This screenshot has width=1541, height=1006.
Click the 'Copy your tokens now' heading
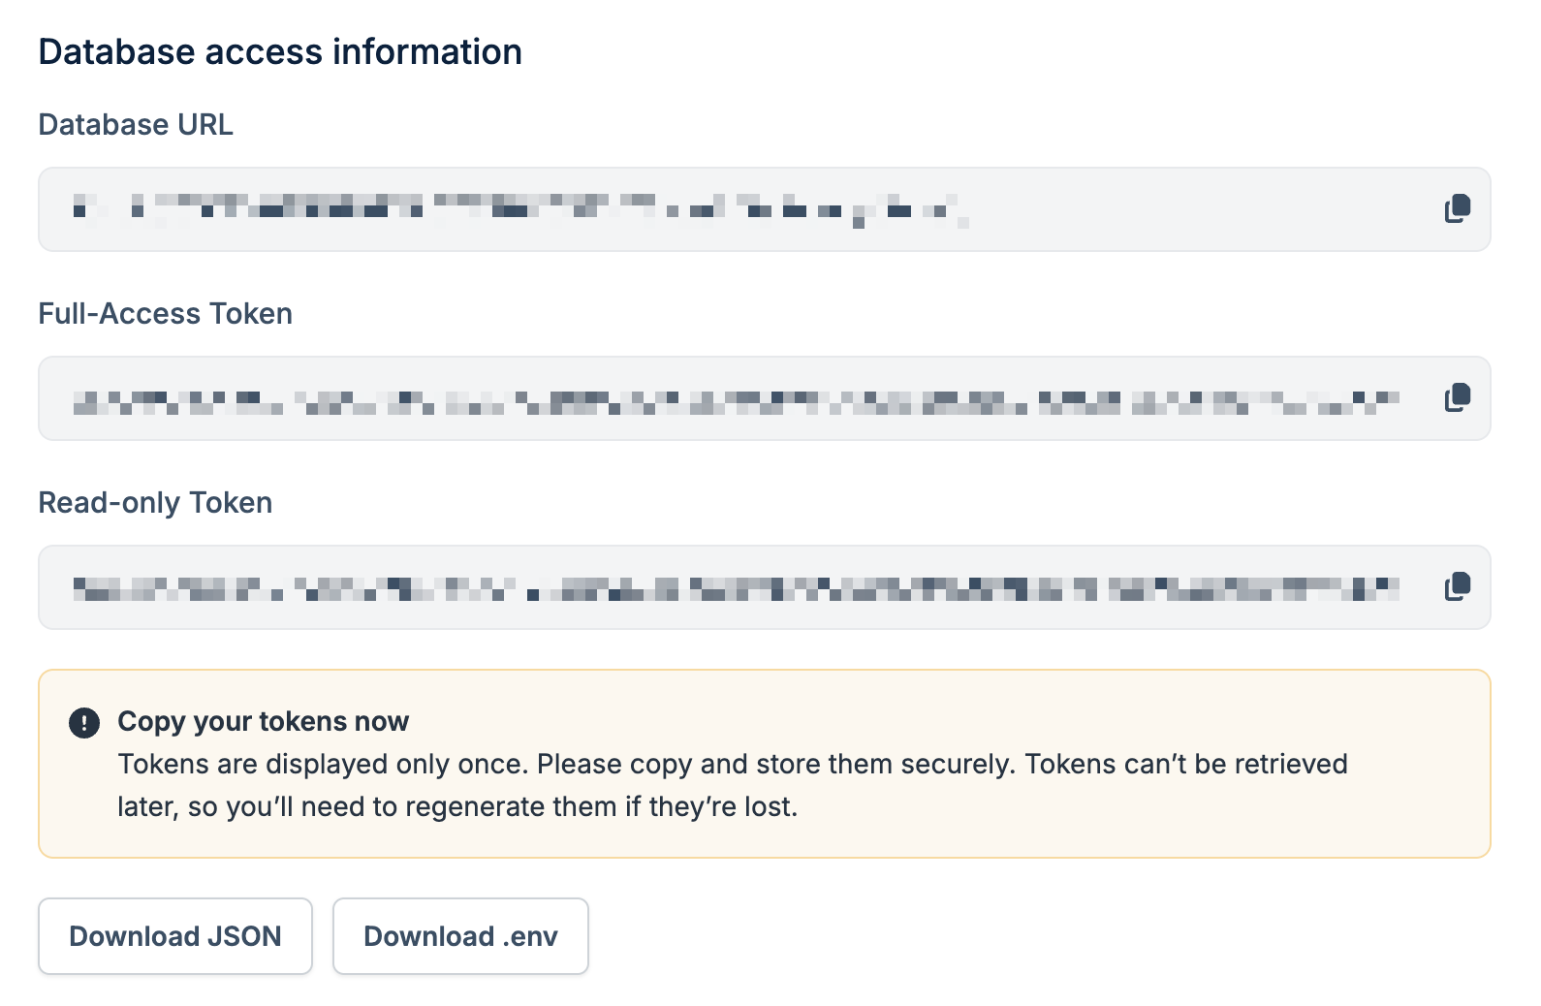click(263, 721)
